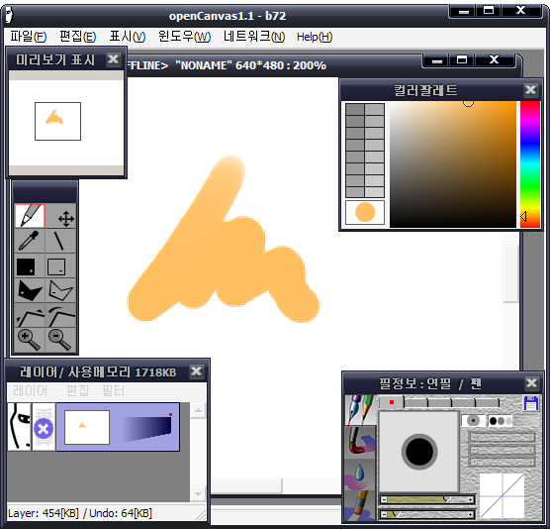Click the zoom in magnifier tool
The image size is (550, 529).
pyautogui.click(x=30, y=340)
